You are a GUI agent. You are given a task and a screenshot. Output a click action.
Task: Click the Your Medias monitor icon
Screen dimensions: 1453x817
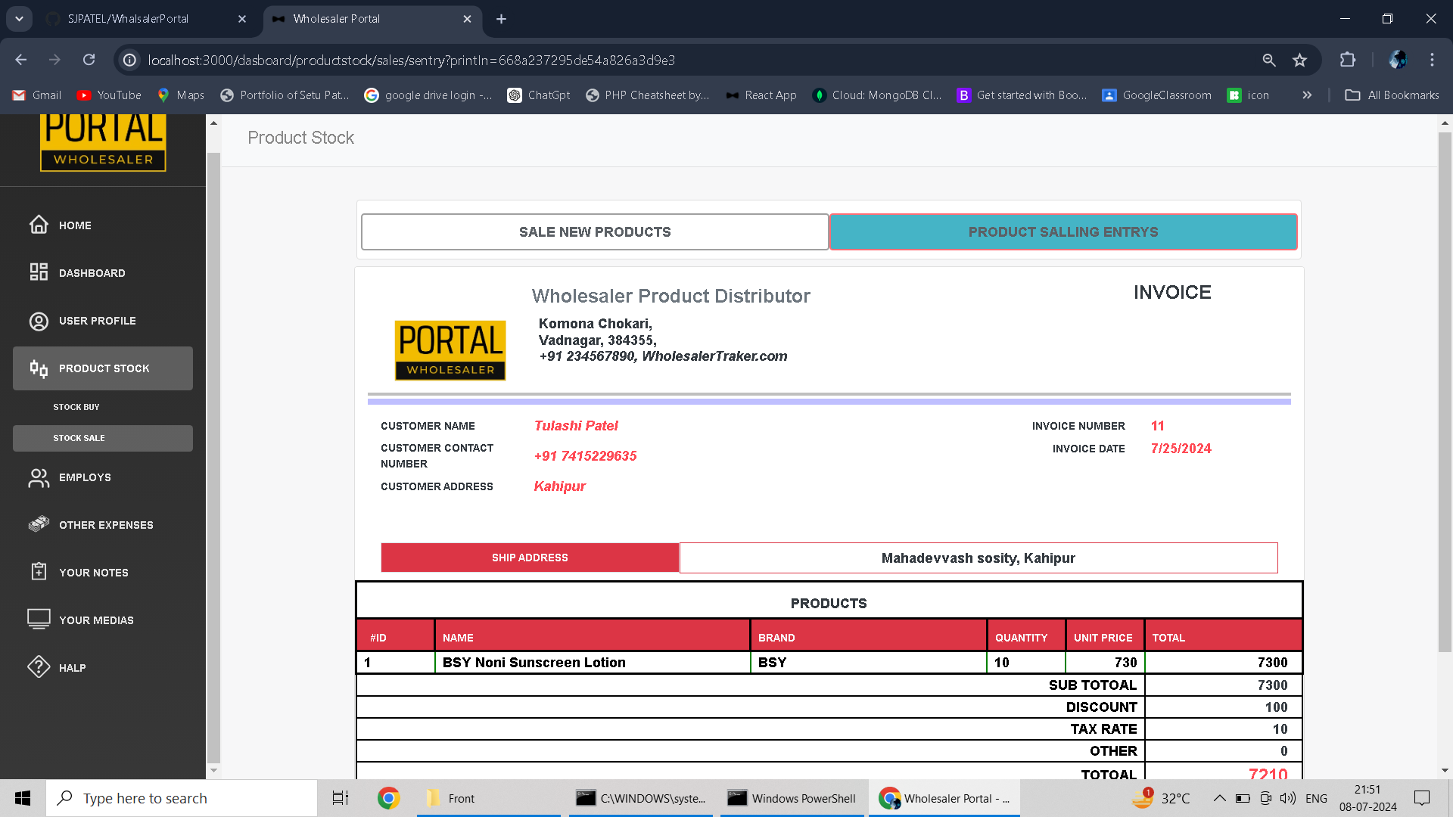tap(39, 620)
